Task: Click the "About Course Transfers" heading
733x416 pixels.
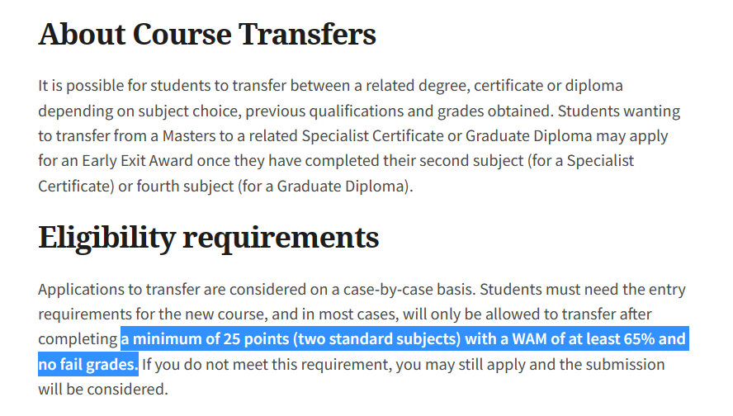Action: (x=207, y=35)
